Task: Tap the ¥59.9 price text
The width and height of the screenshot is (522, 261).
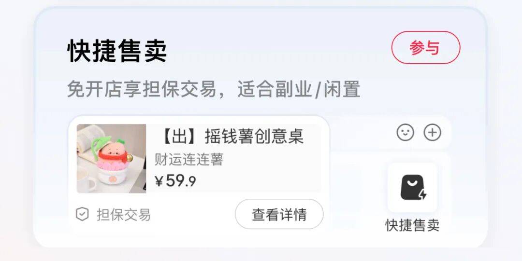Action: (175, 181)
